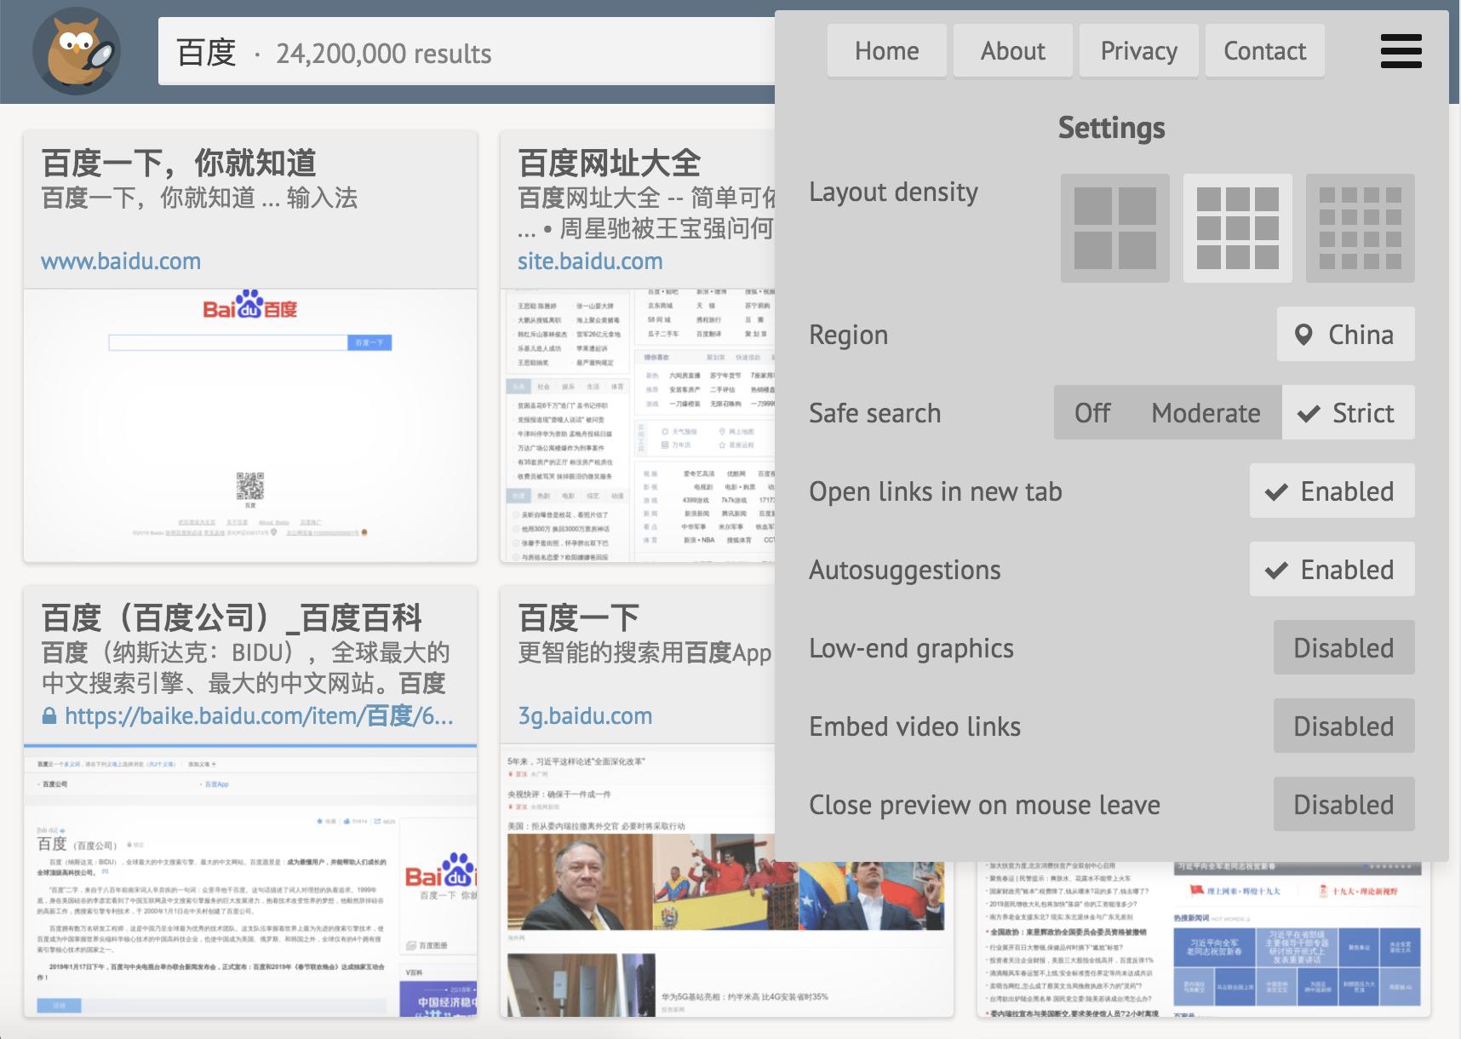Toggle Close preview on mouse leave
Screen dimensions: 1461x1039
(x=1344, y=805)
